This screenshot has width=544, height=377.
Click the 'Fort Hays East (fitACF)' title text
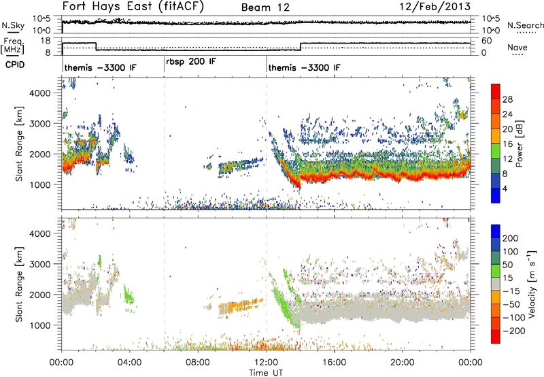click(133, 6)
